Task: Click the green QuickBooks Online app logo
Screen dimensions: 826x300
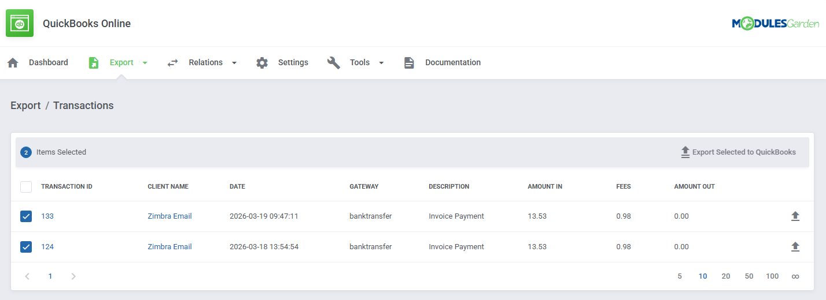Action: click(x=20, y=23)
